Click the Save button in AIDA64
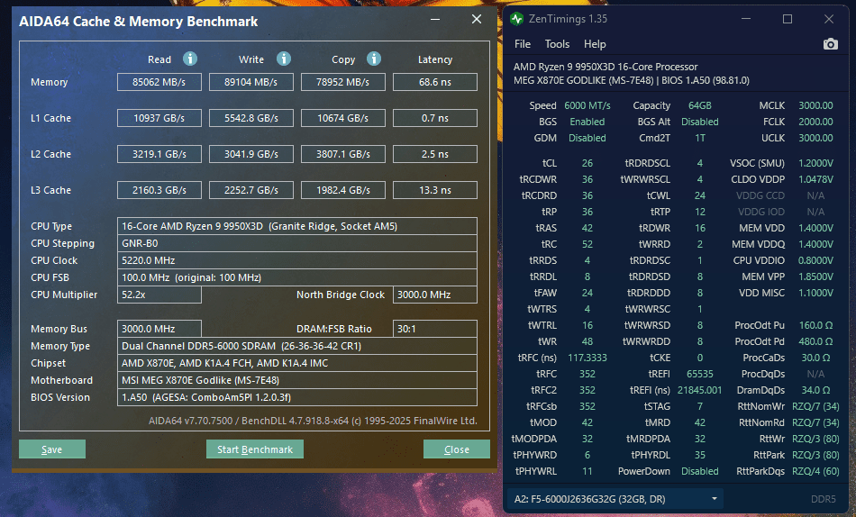 pyautogui.click(x=52, y=449)
